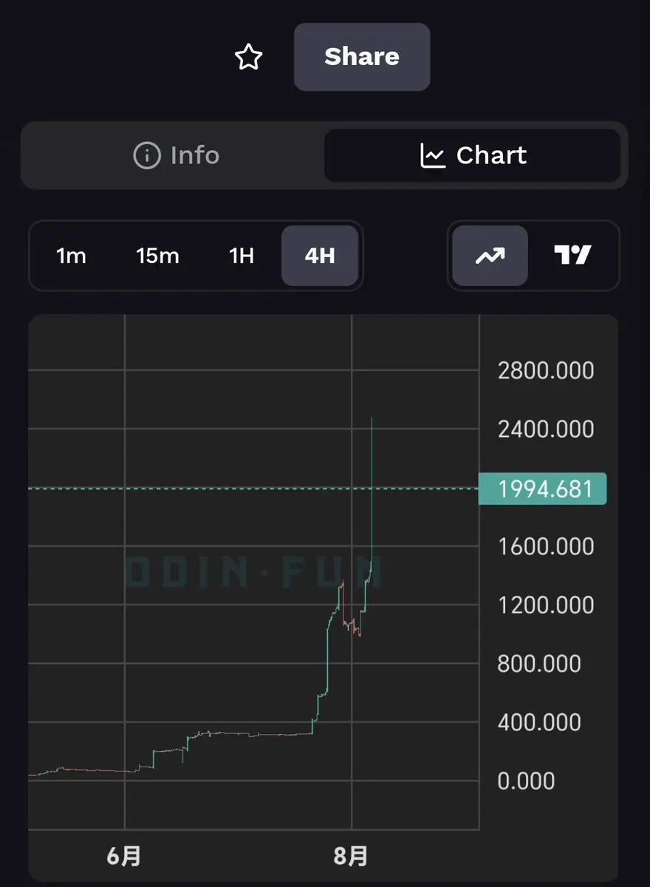Switch to the TradingView chart icon

click(x=572, y=256)
